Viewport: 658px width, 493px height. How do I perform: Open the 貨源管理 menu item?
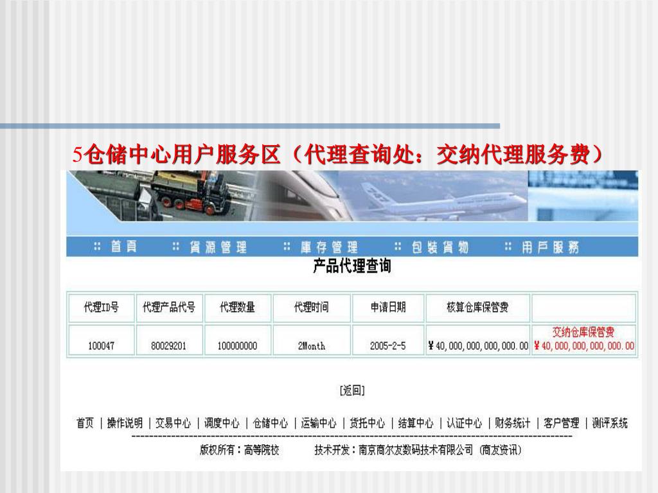coord(218,247)
